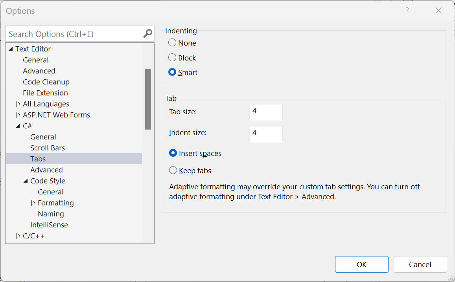
Task: Click the search magnifier icon
Action: pyautogui.click(x=147, y=34)
